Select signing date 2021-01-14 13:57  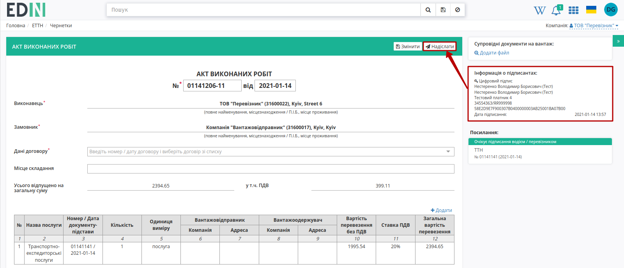(x=590, y=115)
